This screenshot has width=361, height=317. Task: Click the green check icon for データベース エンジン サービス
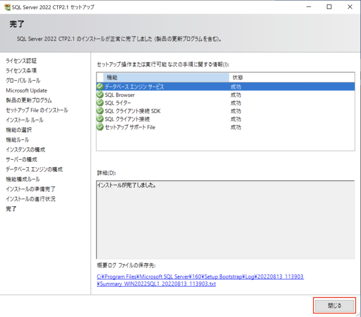pyautogui.click(x=100, y=87)
